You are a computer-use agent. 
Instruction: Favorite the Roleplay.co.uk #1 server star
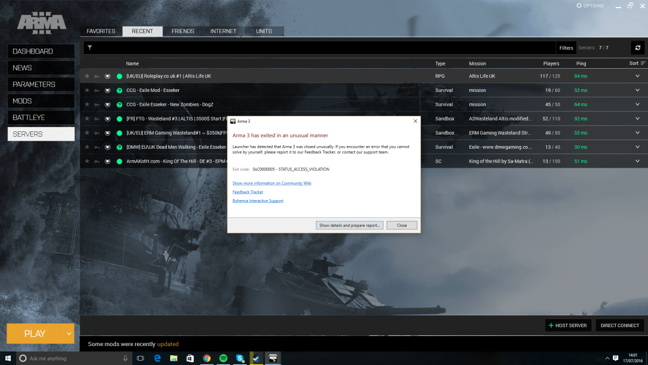click(87, 76)
